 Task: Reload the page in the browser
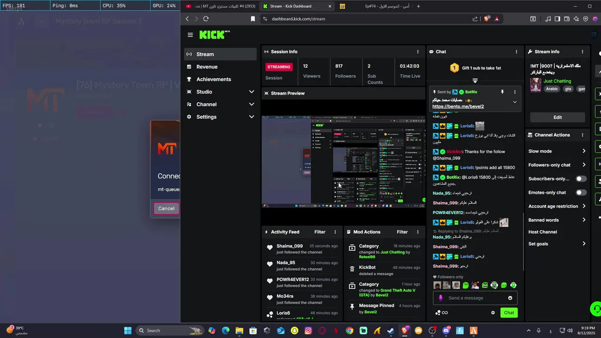tap(206, 19)
